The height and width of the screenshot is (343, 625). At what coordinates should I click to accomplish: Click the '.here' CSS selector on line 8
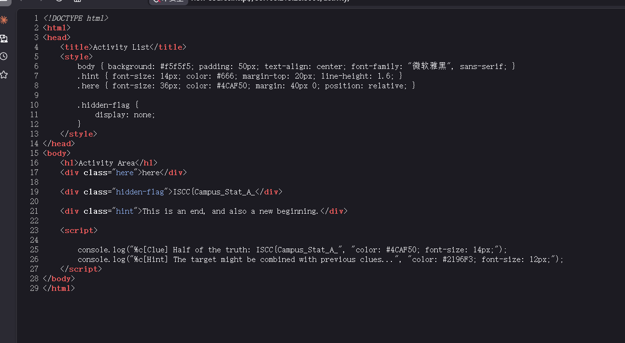[88, 86]
